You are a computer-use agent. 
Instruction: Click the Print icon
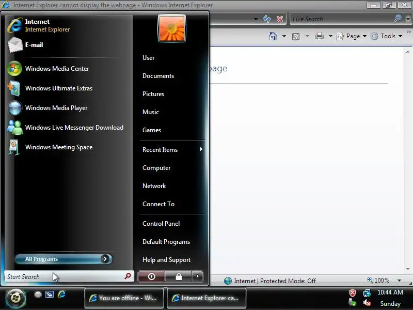point(319,36)
